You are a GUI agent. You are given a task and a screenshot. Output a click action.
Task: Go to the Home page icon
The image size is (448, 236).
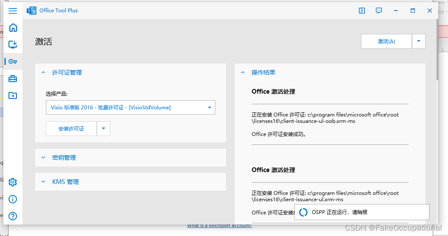point(13,28)
